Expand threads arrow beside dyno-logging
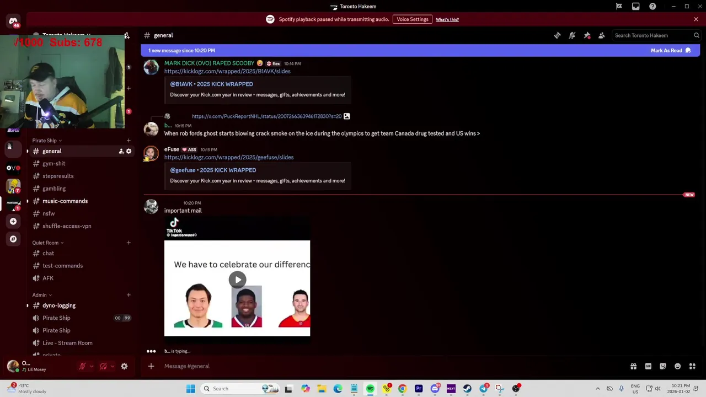 [x=27, y=305]
